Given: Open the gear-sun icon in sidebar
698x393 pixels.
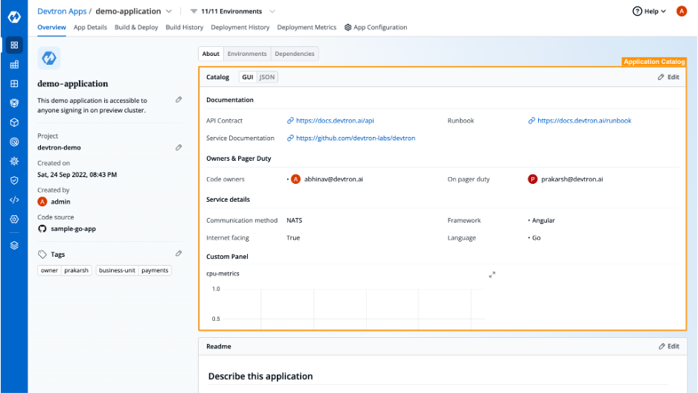Looking at the screenshot, I should 14,161.
